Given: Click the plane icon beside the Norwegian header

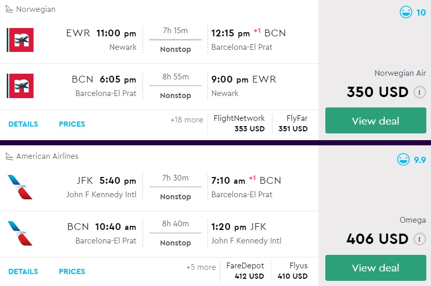Looking at the screenshot, I should 9,9.
